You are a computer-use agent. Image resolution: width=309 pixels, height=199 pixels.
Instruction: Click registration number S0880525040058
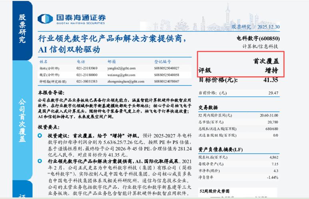[167, 75]
